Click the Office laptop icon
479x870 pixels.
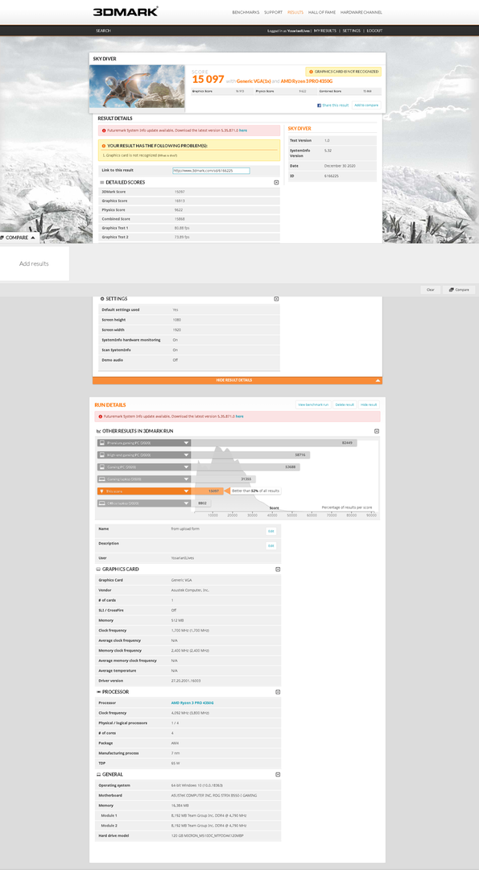[101, 503]
